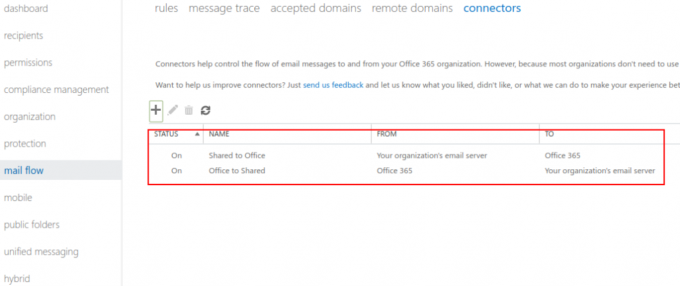Go to the remote domains tab
This screenshot has width=680, height=286.
coord(412,9)
